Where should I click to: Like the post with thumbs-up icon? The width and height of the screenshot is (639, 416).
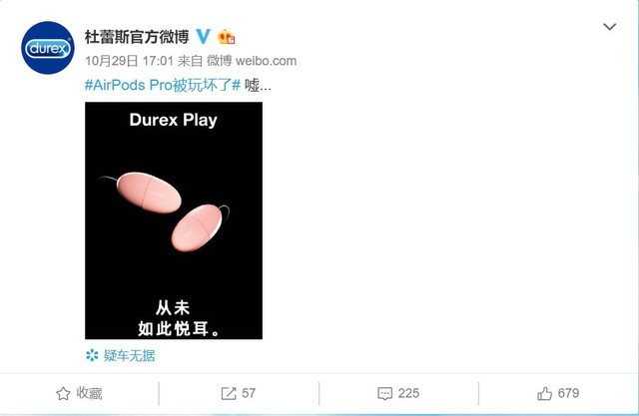coord(544,393)
